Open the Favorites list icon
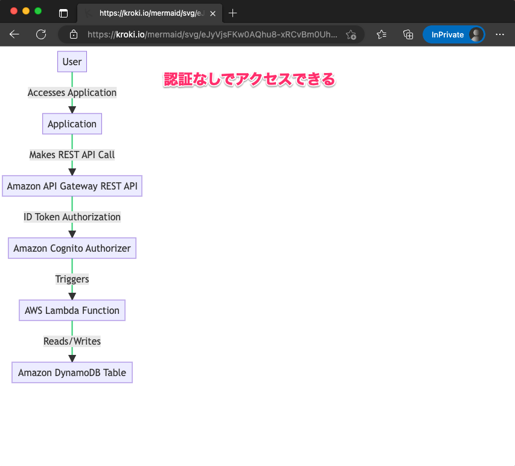 382,34
